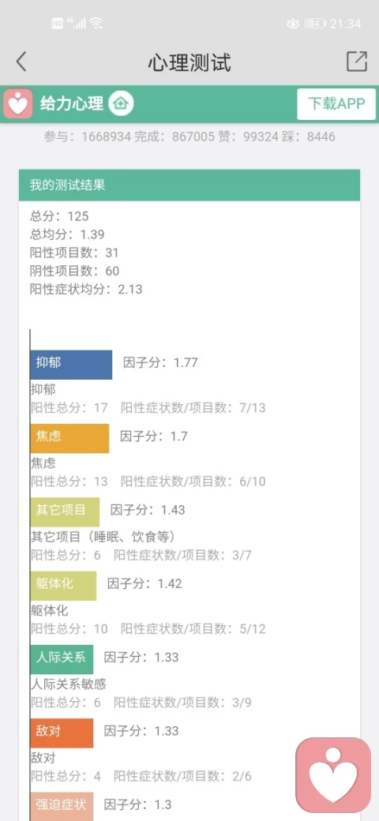Viewport: 379px width, 821px height.
Task: Tap the floating pink heart app icon
Action: 333,775
